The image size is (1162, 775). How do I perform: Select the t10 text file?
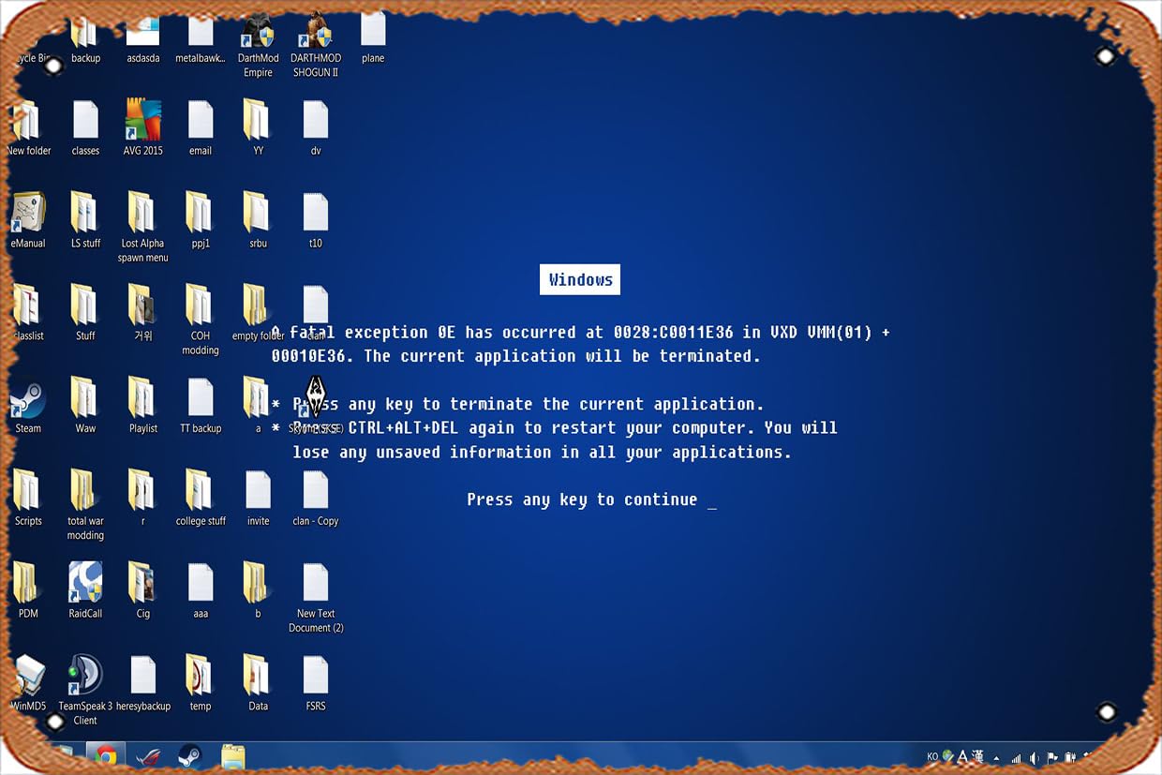(x=316, y=221)
